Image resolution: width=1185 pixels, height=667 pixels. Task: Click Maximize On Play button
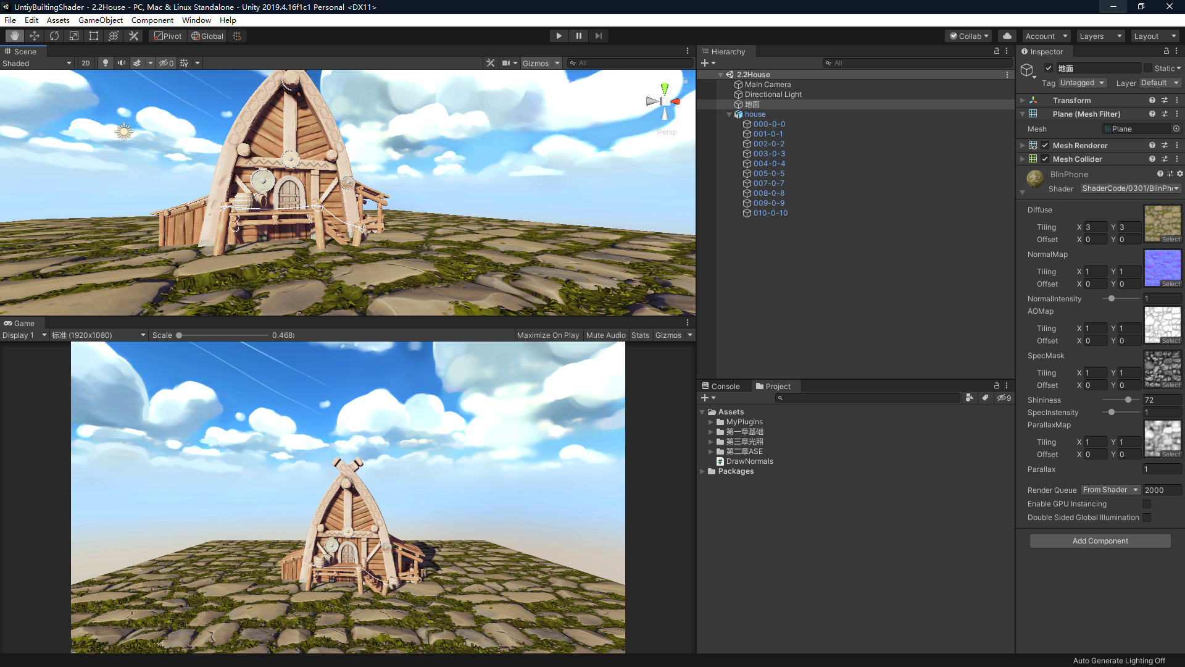click(x=547, y=335)
